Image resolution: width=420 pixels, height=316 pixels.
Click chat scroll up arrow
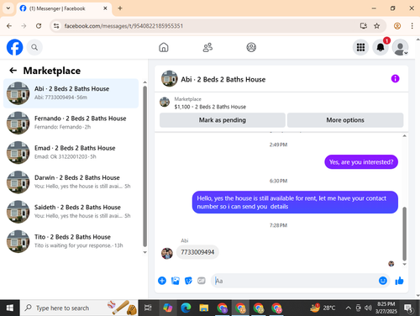click(404, 136)
